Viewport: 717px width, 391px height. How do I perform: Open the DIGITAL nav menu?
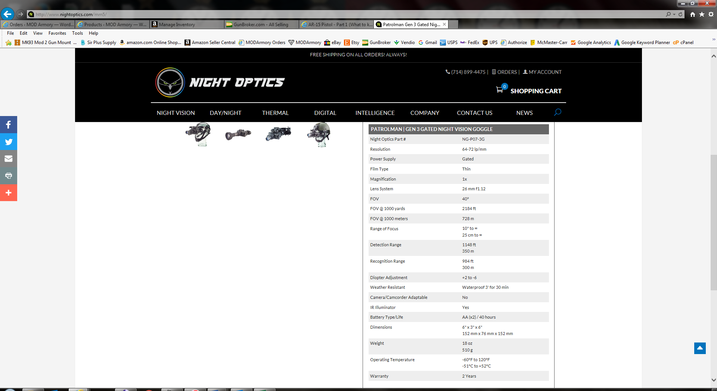point(325,113)
